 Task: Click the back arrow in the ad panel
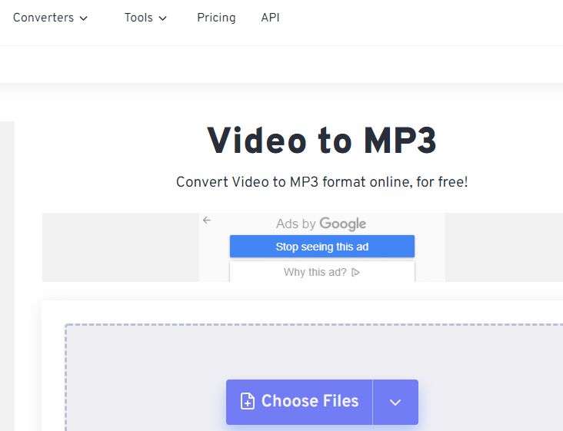[206, 220]
